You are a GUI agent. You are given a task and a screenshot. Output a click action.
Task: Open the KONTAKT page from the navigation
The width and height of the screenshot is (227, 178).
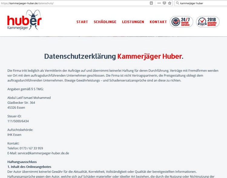pos(158,22)
